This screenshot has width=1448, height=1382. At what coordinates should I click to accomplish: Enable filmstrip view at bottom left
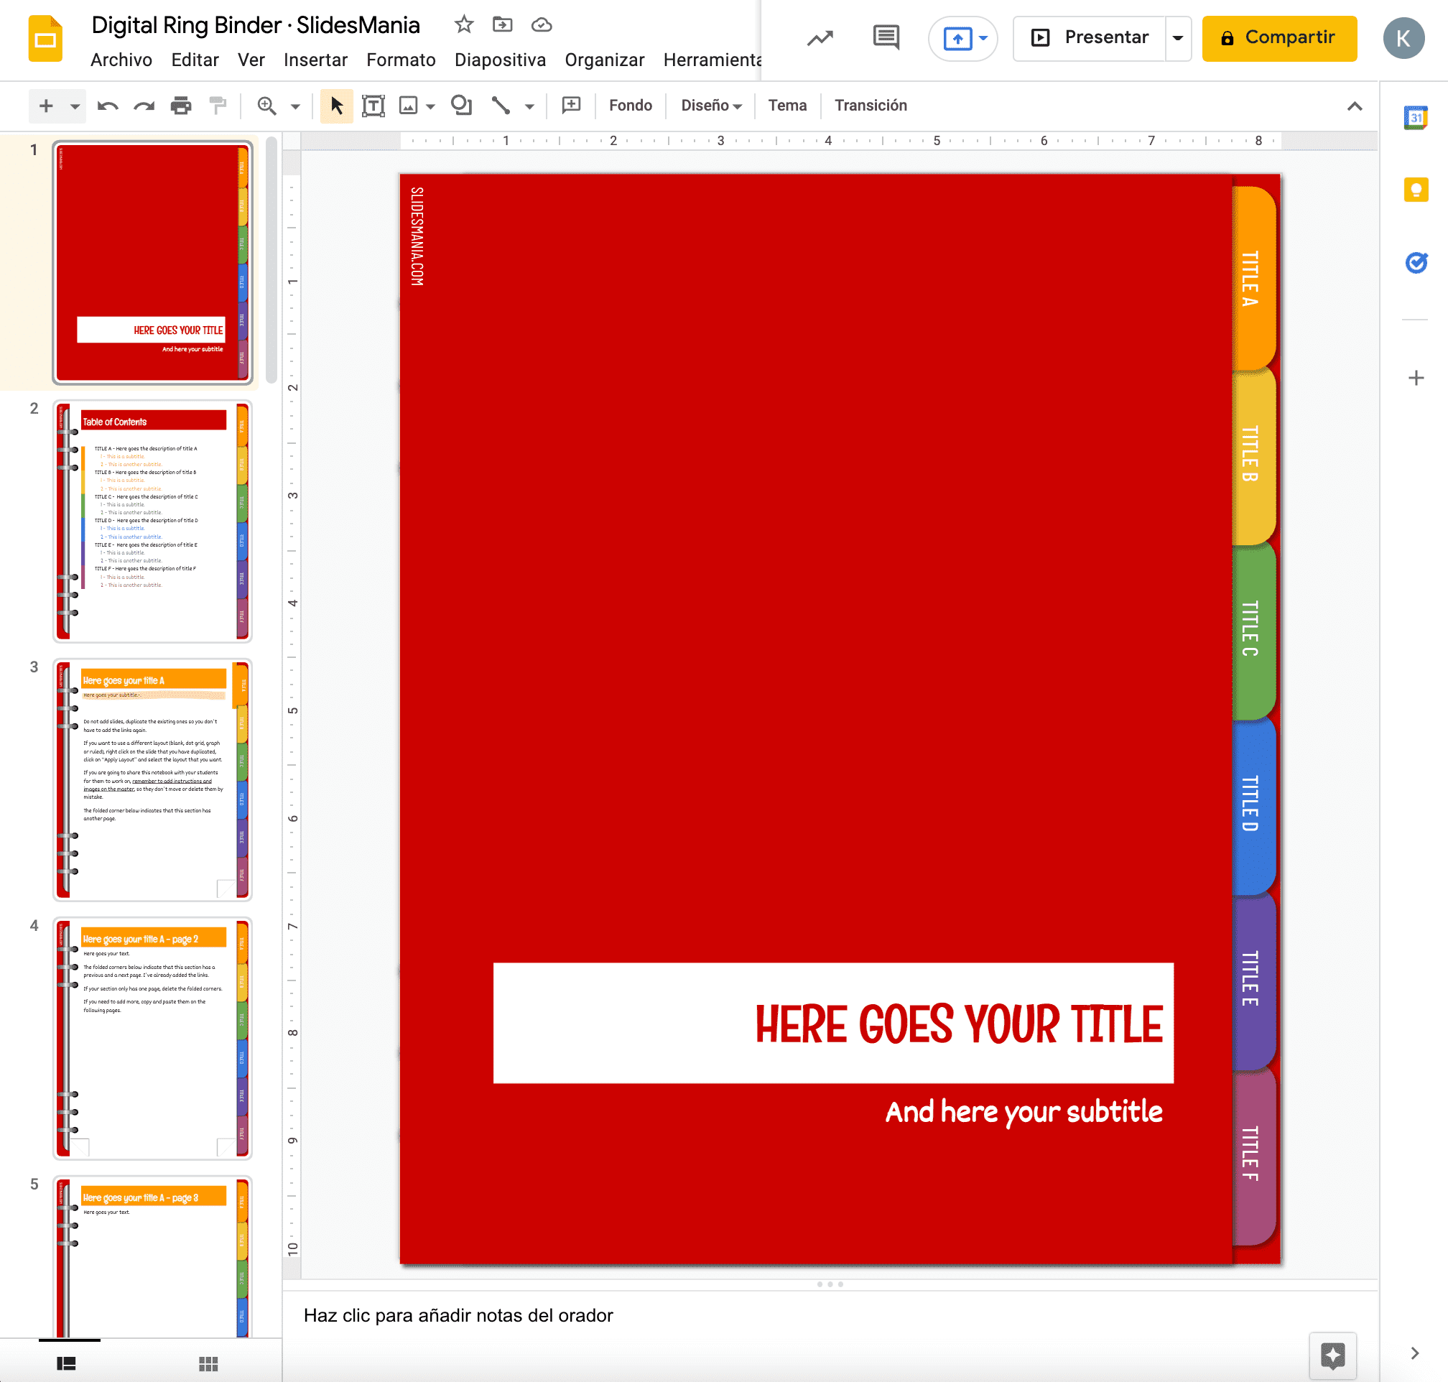point(66,1363)
